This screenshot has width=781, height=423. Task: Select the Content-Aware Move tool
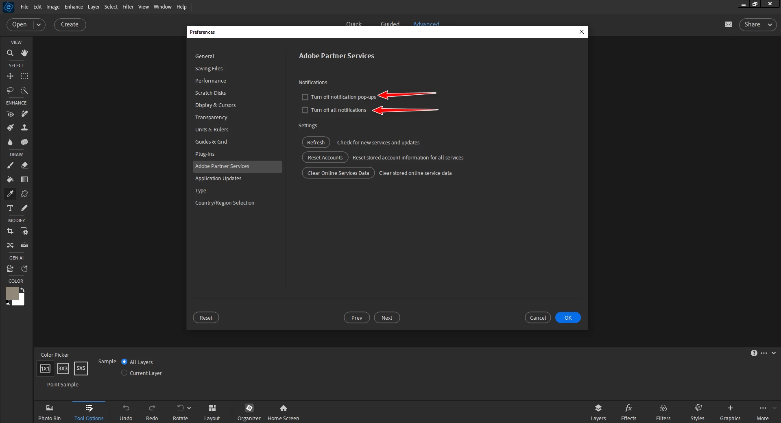[10, 245]
